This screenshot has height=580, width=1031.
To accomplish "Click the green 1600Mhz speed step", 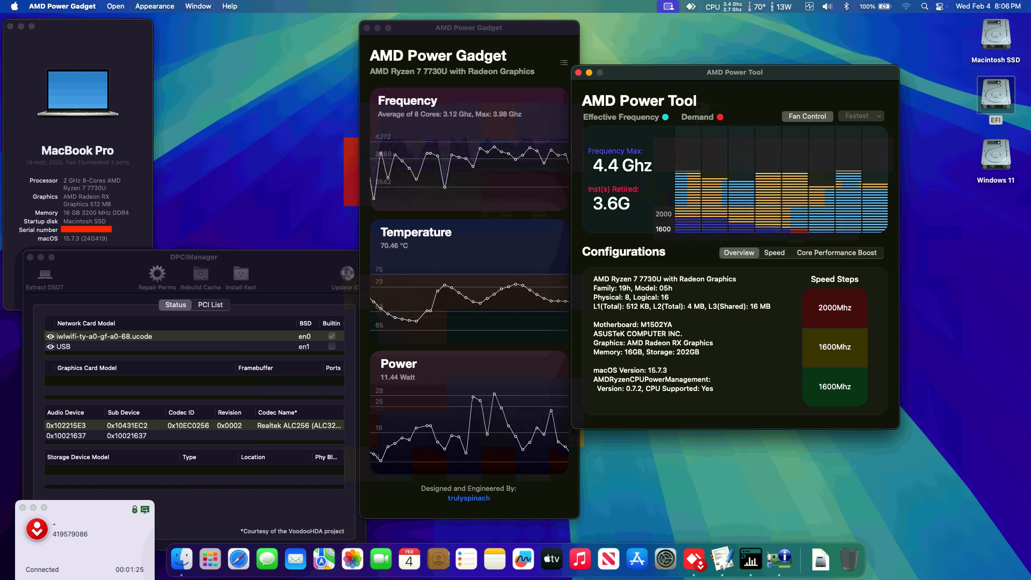I will [x=835, y=387].
